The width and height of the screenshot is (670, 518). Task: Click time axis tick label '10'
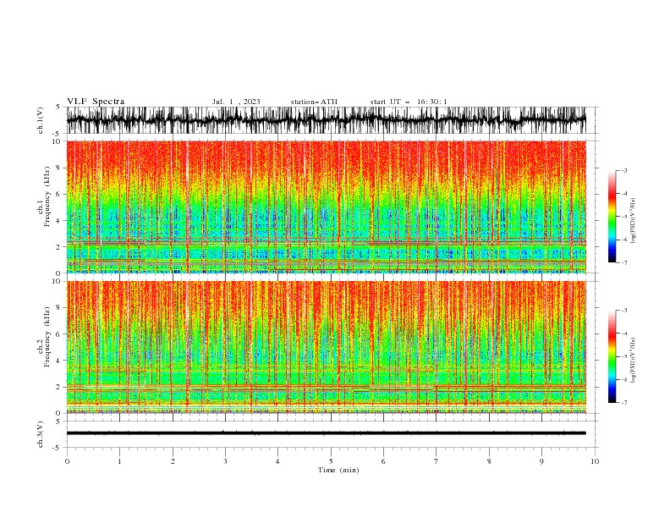595,461
